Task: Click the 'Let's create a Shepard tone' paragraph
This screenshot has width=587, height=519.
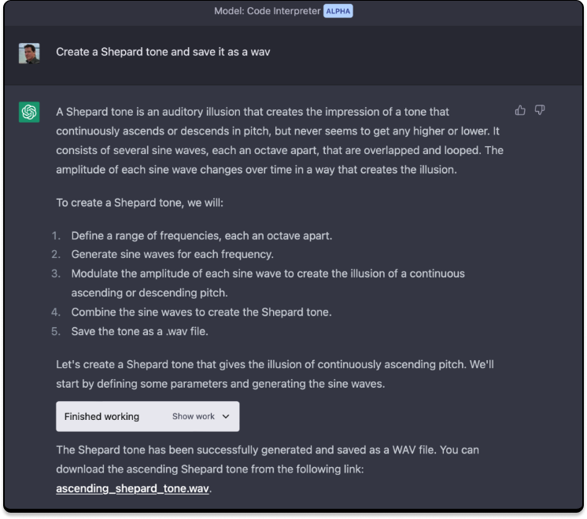Action: point(275,374)
